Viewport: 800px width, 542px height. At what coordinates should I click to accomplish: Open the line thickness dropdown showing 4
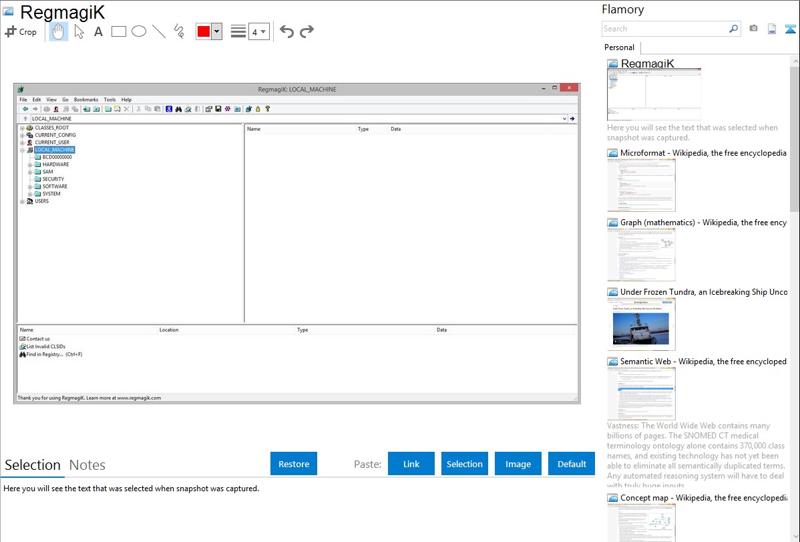258,32
